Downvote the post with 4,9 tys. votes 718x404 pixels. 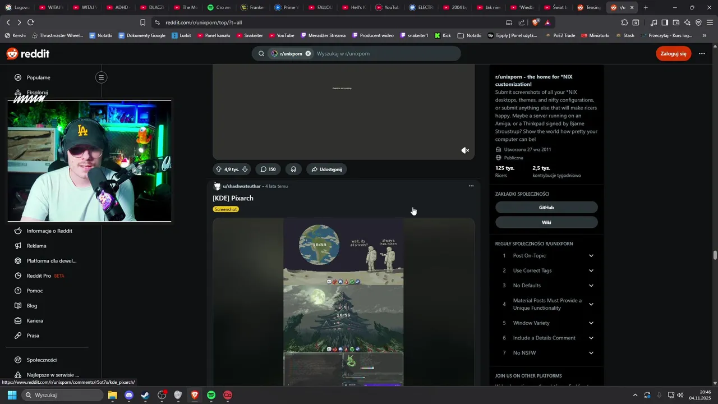[245, 169]
